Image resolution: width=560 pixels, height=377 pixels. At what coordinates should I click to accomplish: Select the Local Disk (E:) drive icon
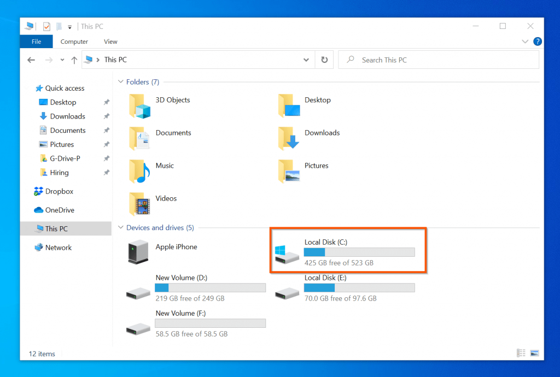[x=287, y=293]
